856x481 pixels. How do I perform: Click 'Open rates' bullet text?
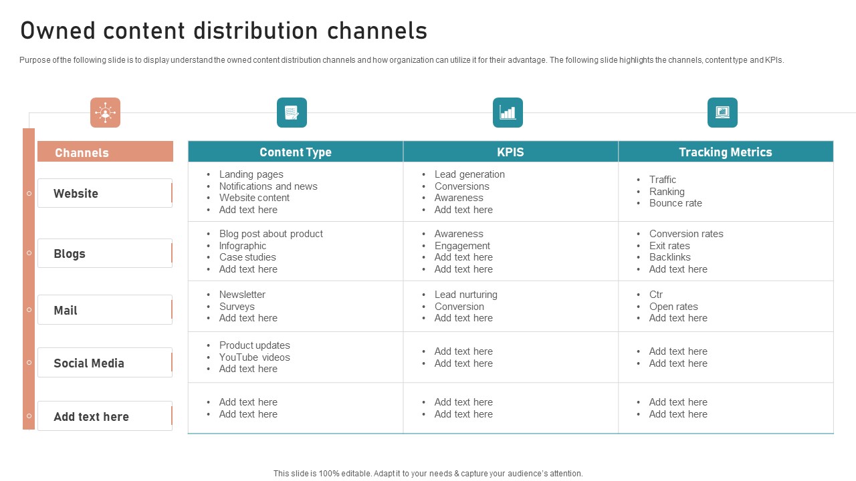click(x=673, y=307)
